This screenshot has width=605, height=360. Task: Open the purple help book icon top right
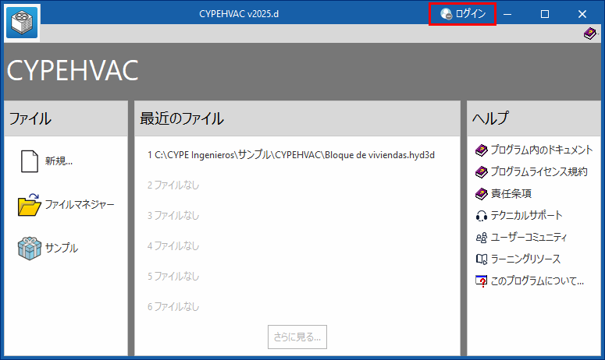(x=589, y=34)
